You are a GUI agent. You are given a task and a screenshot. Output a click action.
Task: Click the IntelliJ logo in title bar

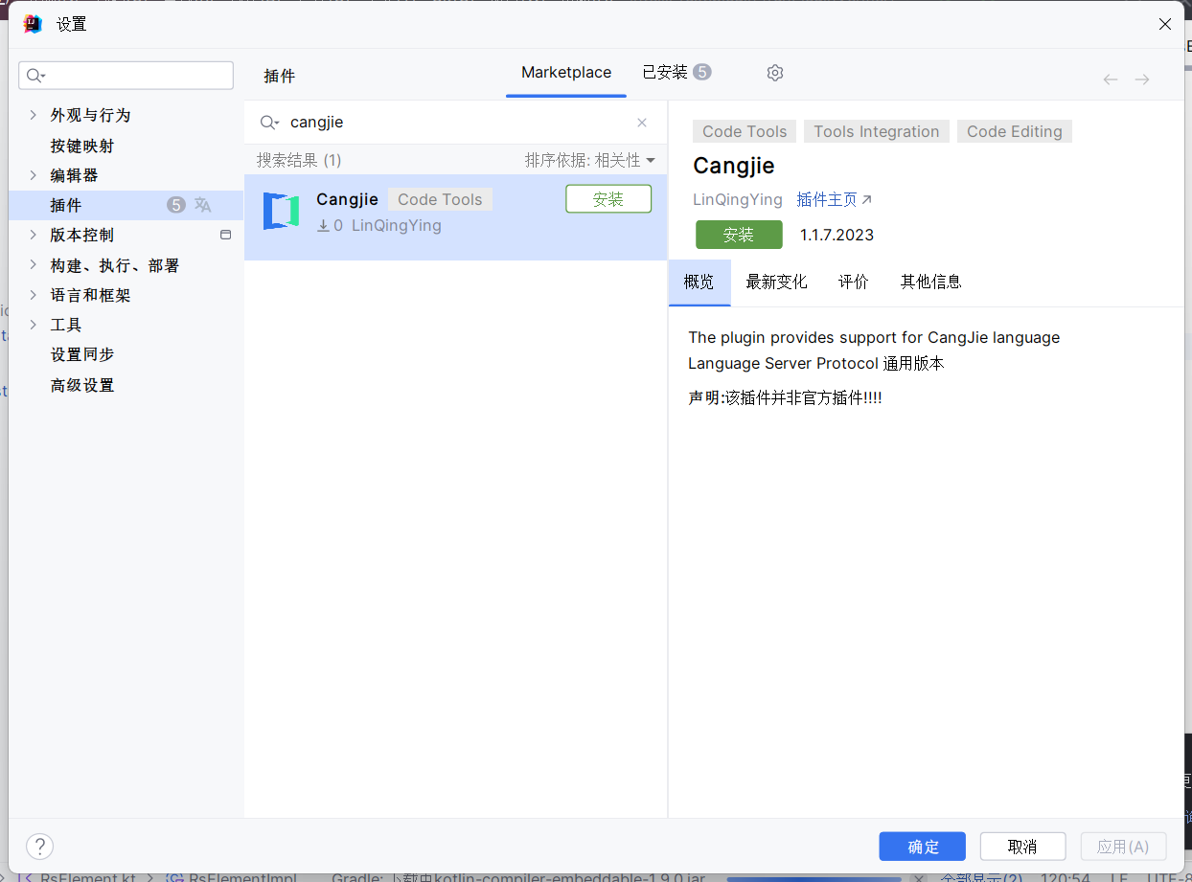(33, 24)
